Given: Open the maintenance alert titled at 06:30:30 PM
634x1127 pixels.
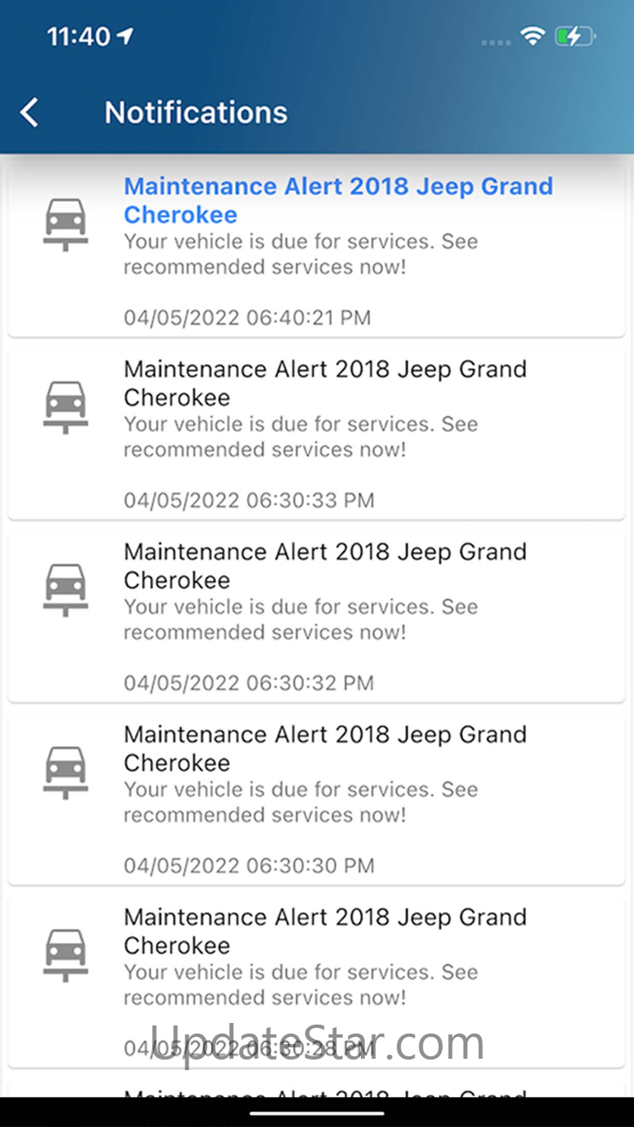Looking at the screenshot, I should point(325,748).
